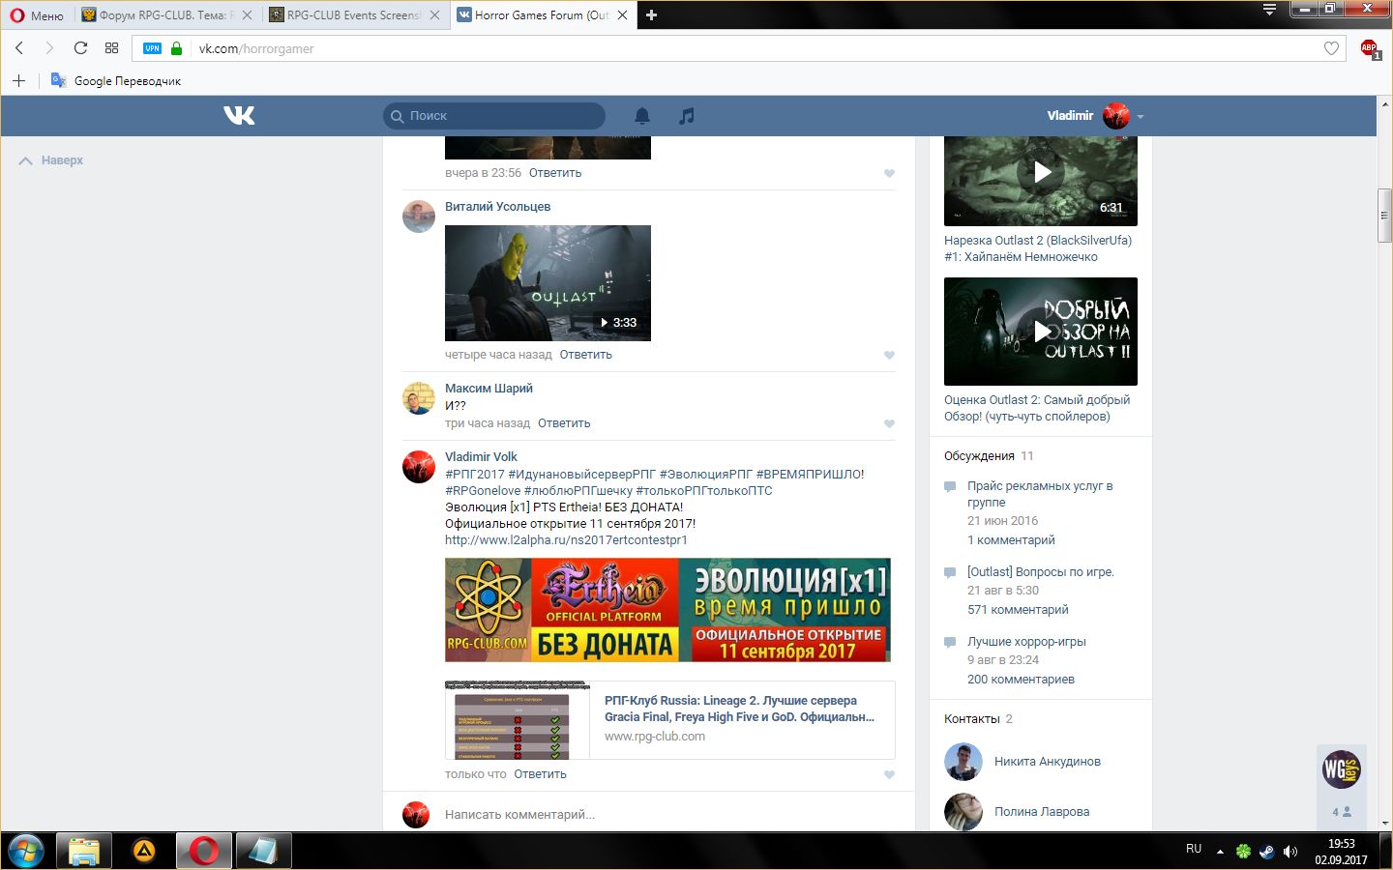Close the Форум RPG-CLUB tab
Image resolution: width=1393 pixels, height=870 pixels.
click(x=247, y=15)
